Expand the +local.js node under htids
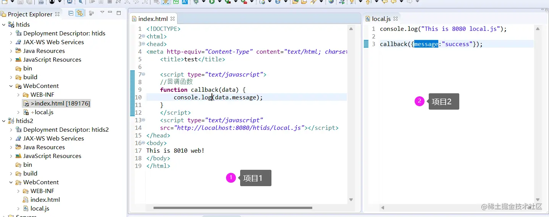 (18, 112)
